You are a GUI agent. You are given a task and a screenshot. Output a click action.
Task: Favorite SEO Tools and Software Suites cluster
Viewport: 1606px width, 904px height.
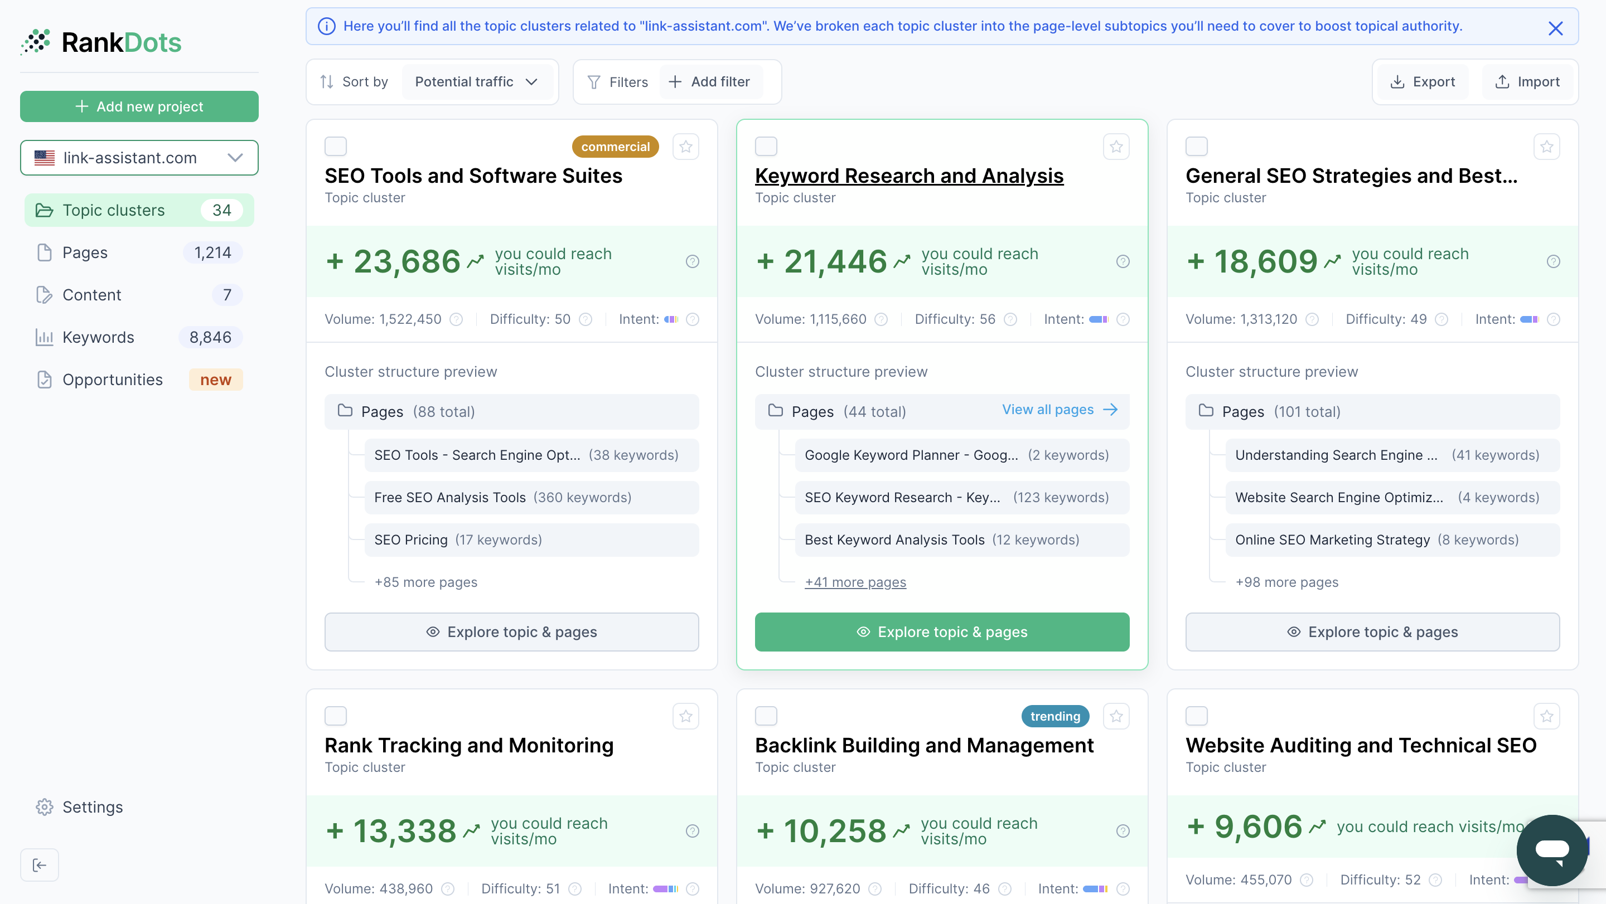686,147
